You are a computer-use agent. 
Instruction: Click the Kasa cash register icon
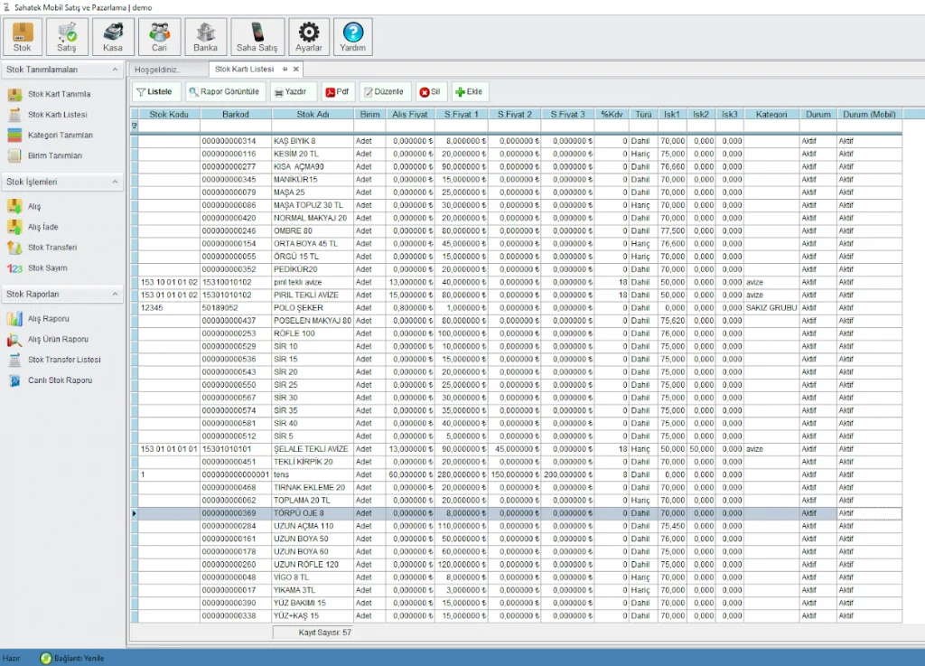click(114, 36)
